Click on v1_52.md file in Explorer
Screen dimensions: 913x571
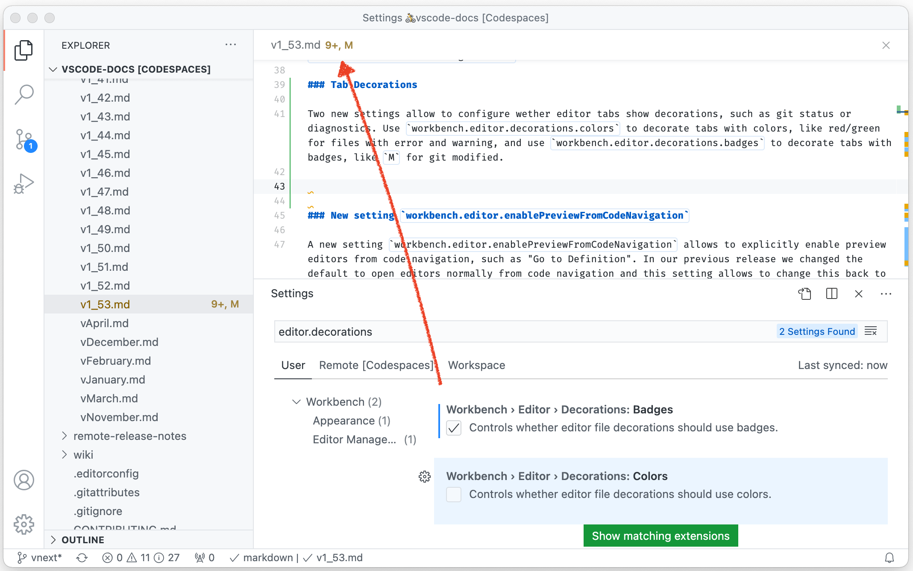click(105, 285)
